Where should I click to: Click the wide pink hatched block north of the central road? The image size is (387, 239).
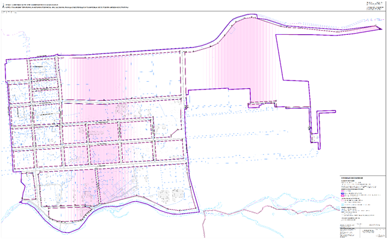pos(121,77)
